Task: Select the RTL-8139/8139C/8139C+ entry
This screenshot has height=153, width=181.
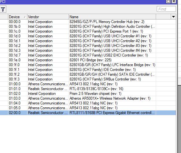Action: coord(96,89)
